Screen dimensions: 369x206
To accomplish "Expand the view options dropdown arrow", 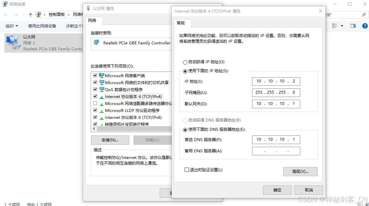I will (342, 26).
